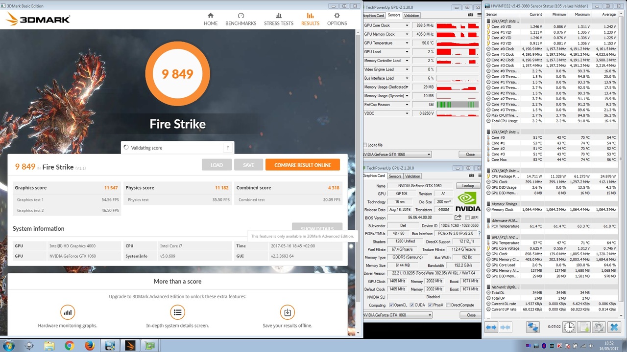Open the Benchmarks section in 3DMark
Viewport: 627px width, 352px height.
(x=241, y=19)
